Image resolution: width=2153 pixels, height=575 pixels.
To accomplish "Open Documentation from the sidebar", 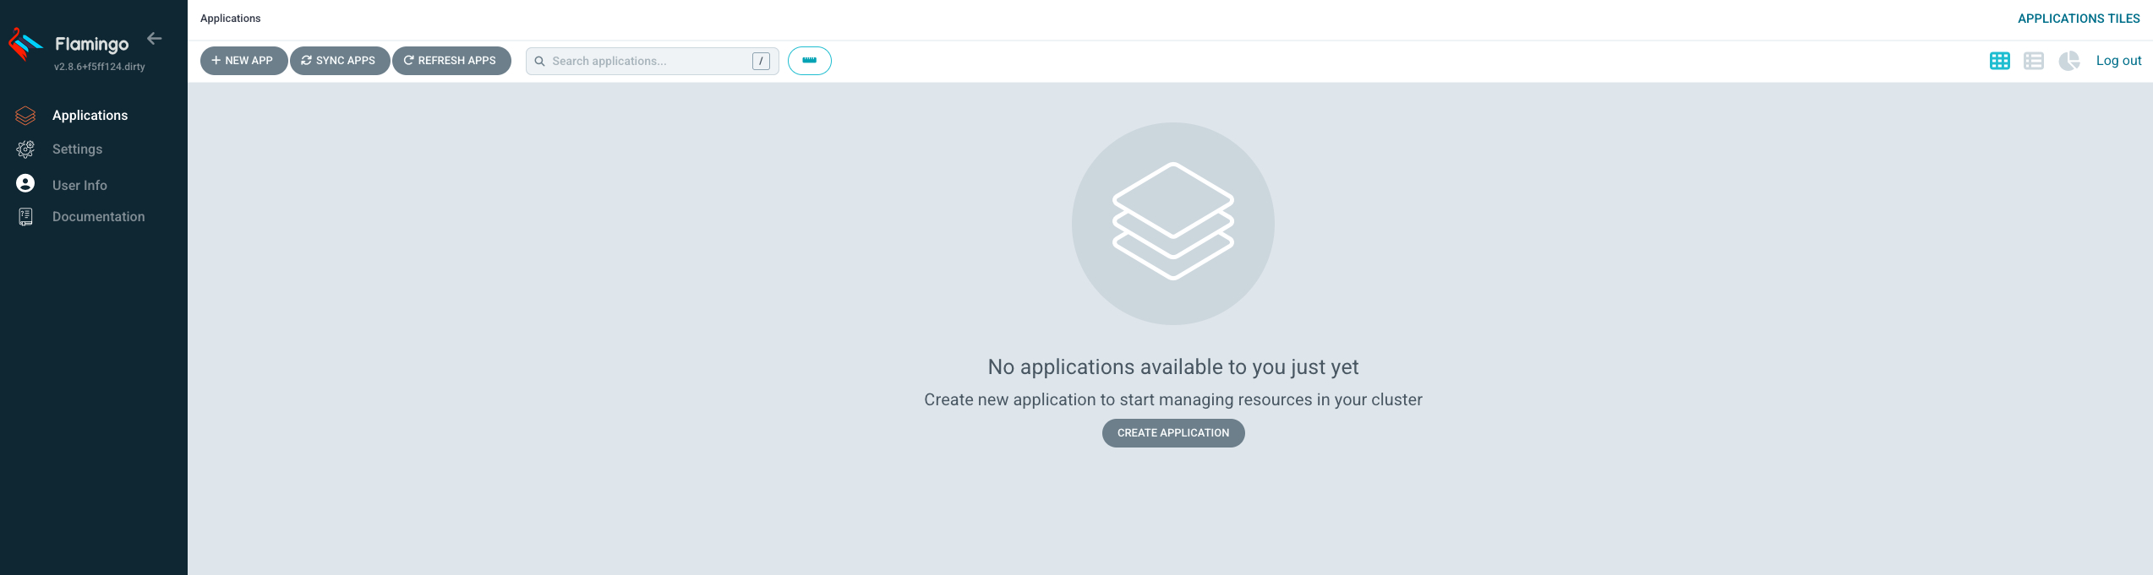I will [98, 217].
